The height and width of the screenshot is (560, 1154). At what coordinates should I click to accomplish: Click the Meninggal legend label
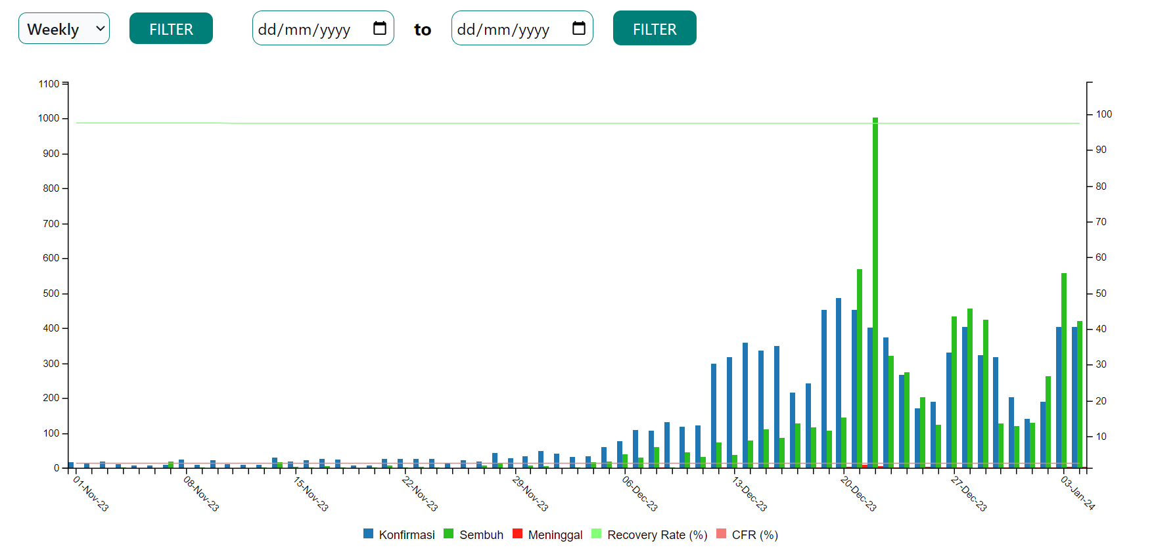point(555,535)
